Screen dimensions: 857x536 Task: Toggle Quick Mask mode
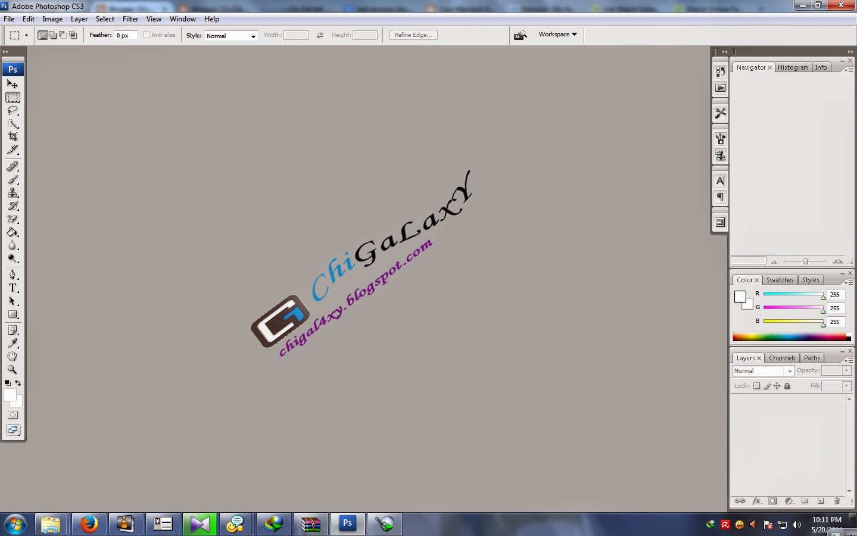(13, 415)
